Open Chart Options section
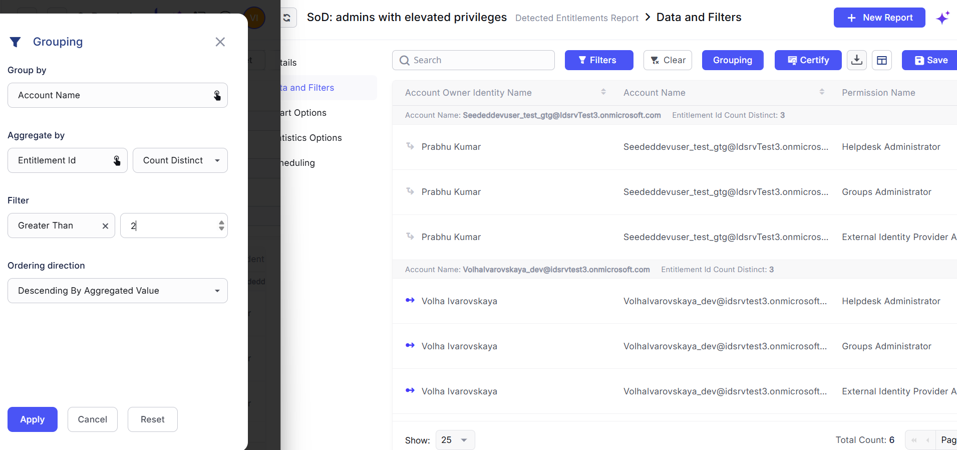Image resolution: width=957 pixels, height=450 pixels. tap(303, 113)
